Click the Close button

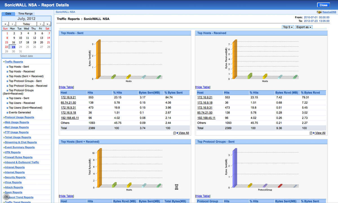click(323, 5)
